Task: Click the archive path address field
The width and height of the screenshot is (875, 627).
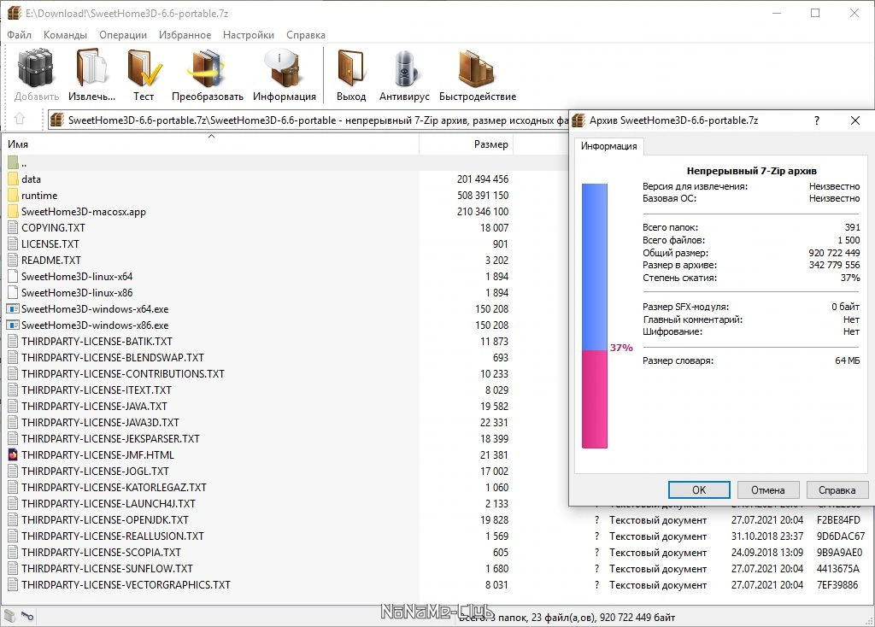Action: (308, 120)
